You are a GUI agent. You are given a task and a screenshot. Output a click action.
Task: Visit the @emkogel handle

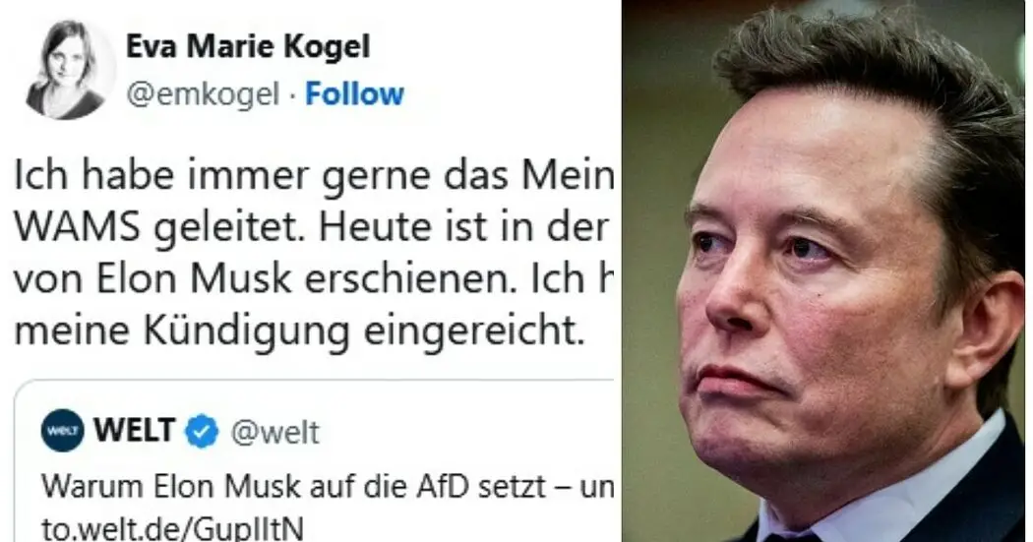pyautogui.click(x=203, y=94)
